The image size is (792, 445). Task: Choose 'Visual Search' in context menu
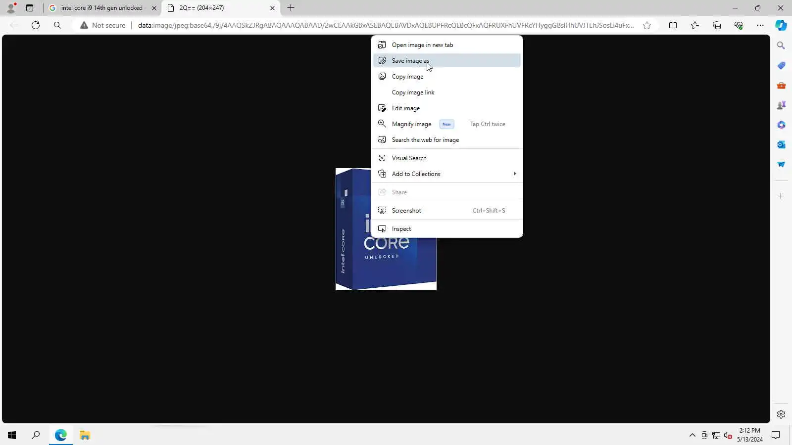(x=446, y=158)
